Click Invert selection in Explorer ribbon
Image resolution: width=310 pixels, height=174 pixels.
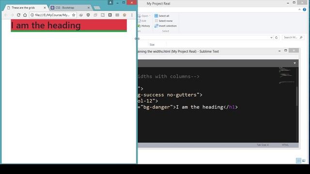[x=166, y=26]
